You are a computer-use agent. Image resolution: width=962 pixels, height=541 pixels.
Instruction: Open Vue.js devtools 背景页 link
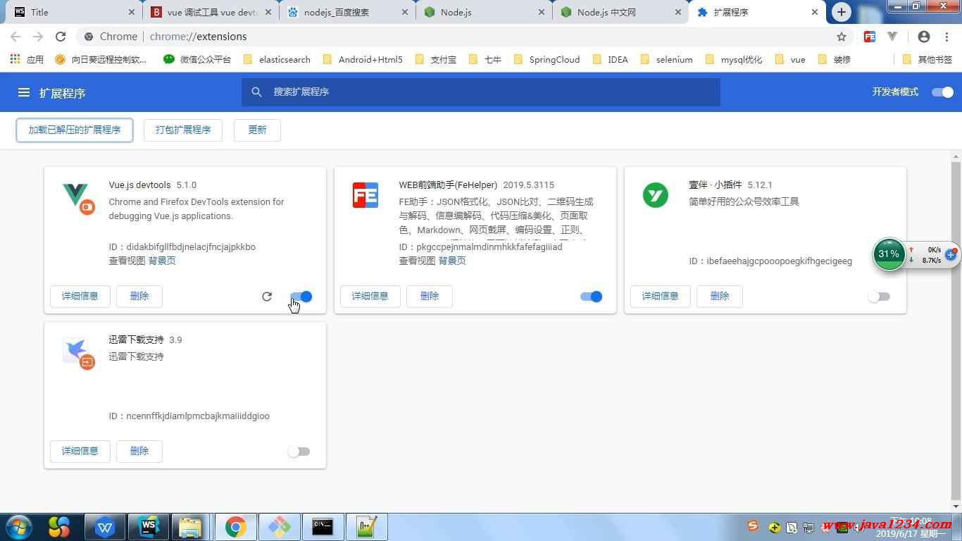coord(162,261)
